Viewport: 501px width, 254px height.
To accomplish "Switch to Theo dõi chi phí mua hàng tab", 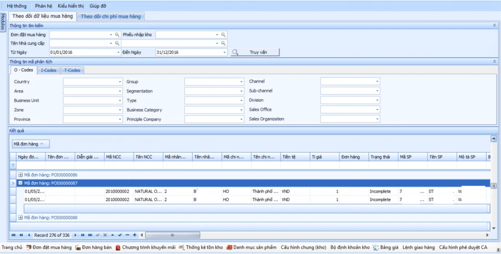I will [x=111, y=16].
